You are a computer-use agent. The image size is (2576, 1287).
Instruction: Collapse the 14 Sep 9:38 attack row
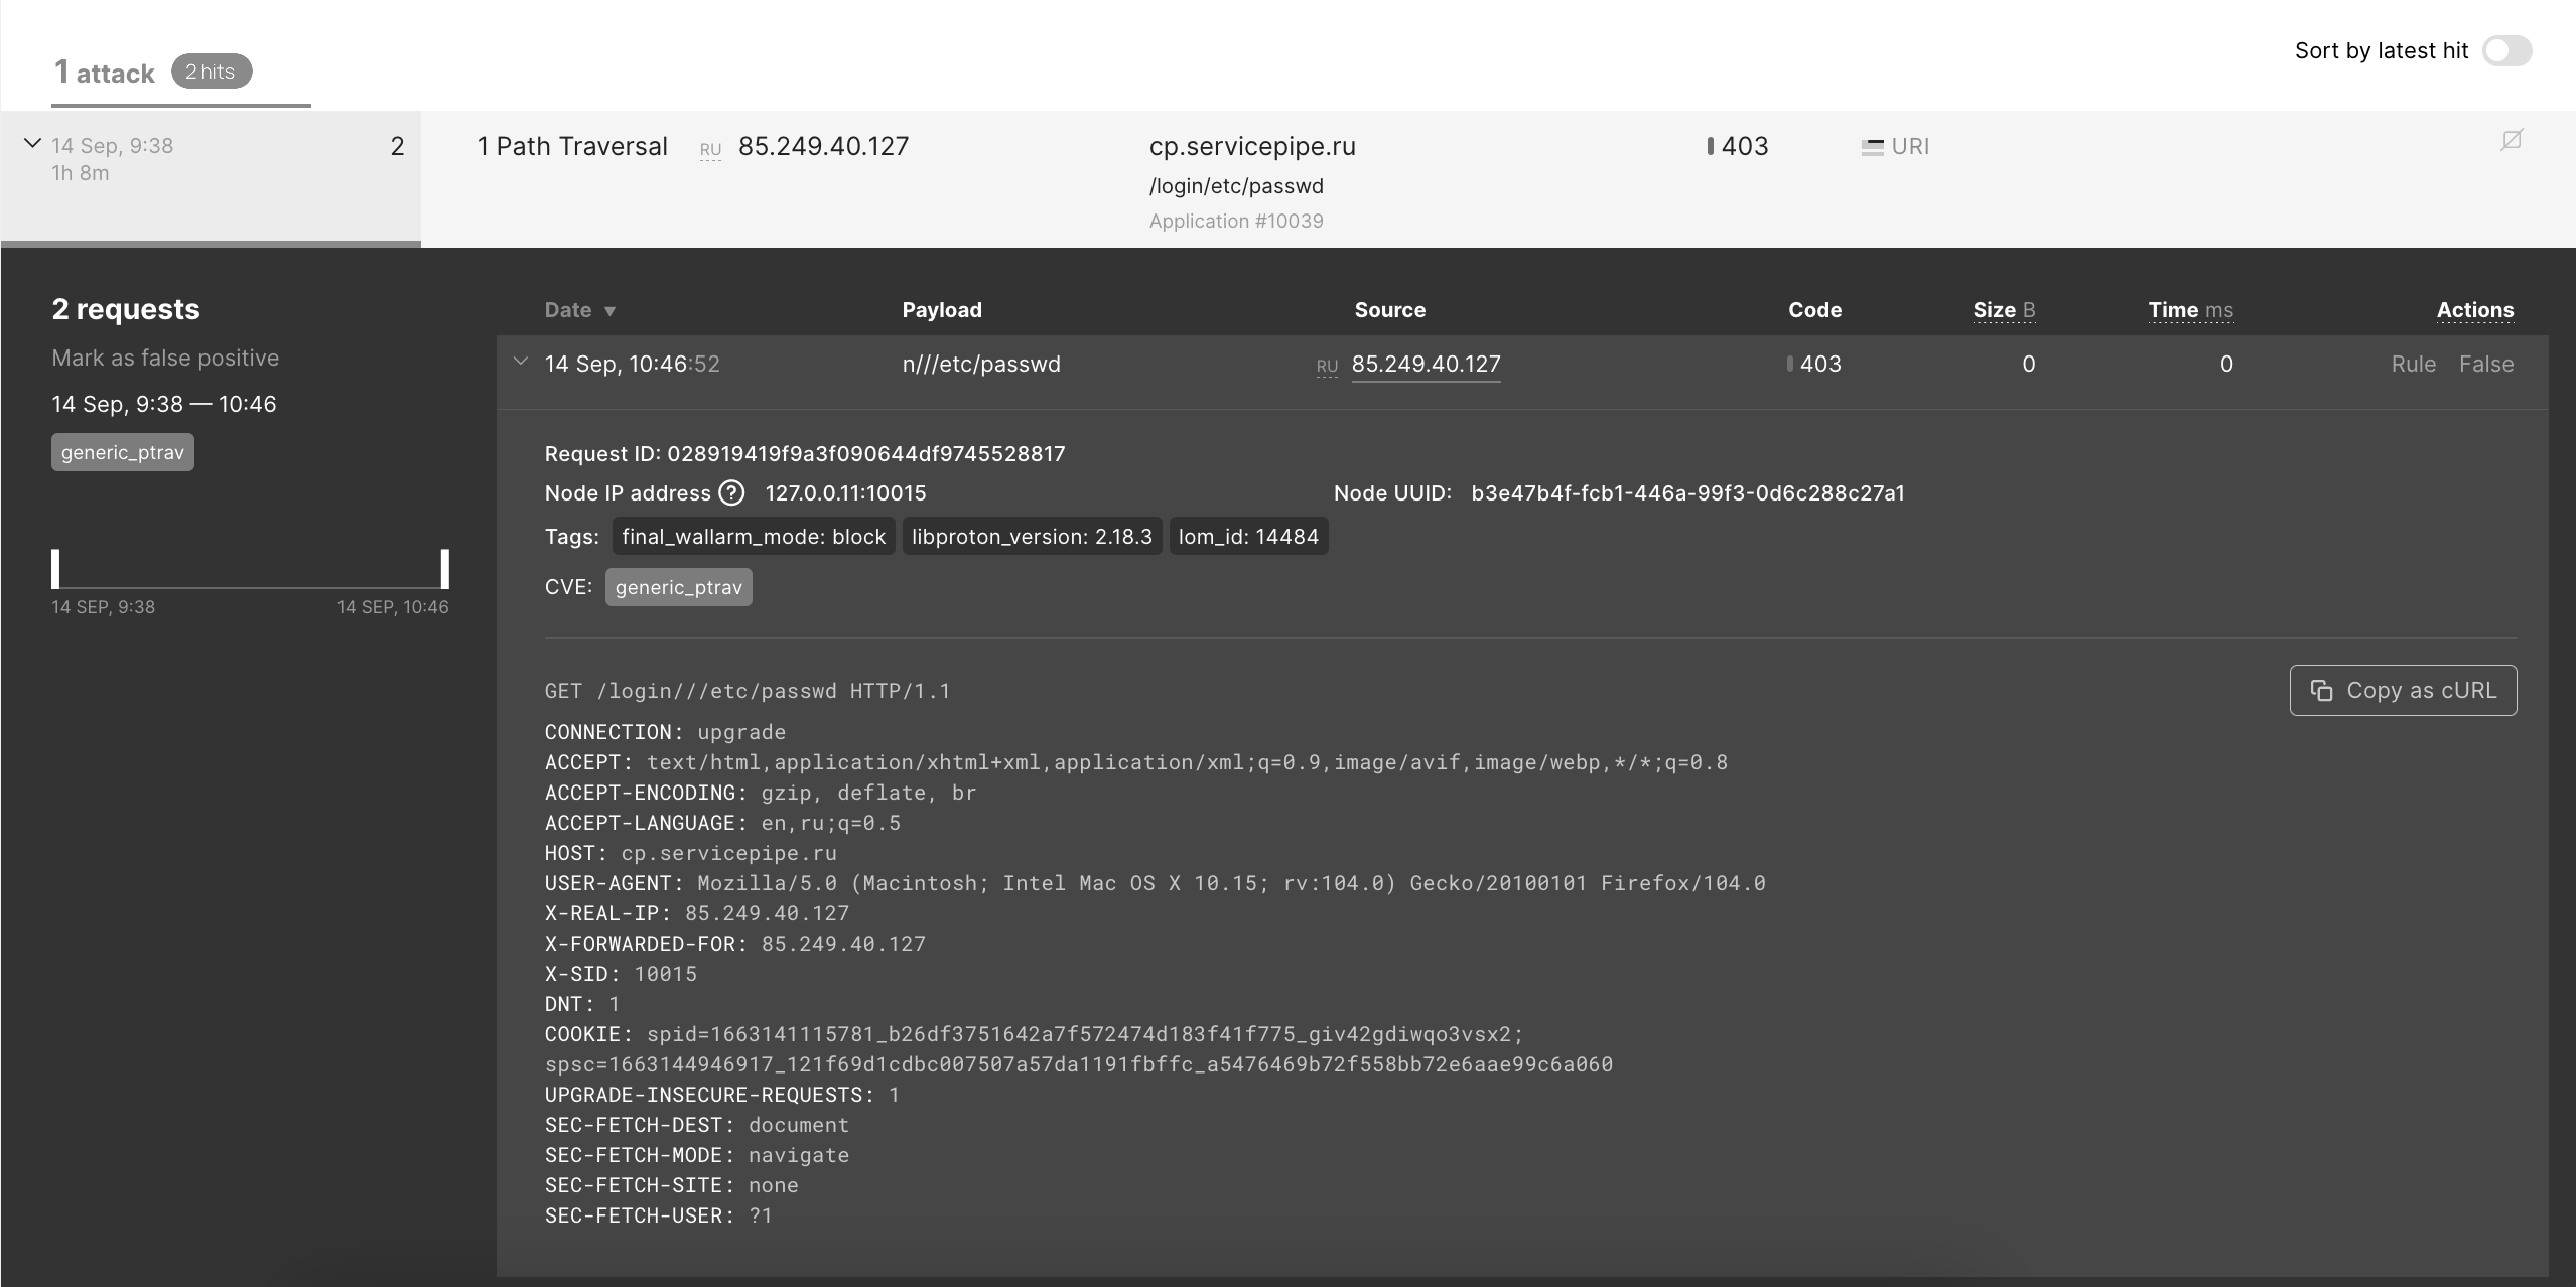click(x=32, y=144)
